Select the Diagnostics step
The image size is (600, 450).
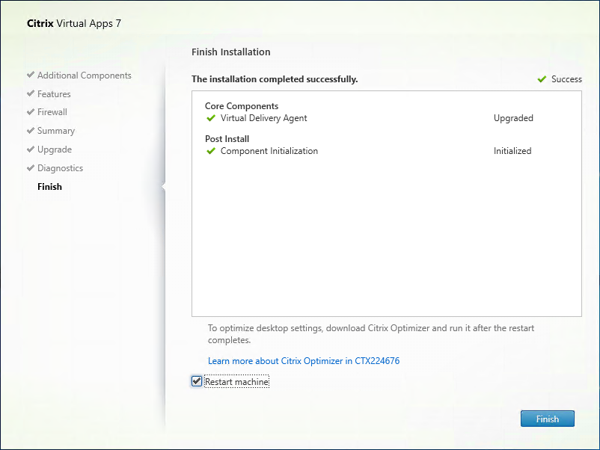60,168
